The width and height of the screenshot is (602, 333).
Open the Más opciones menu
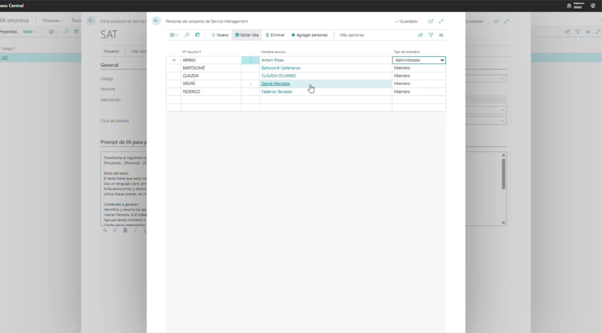point(352,35)
